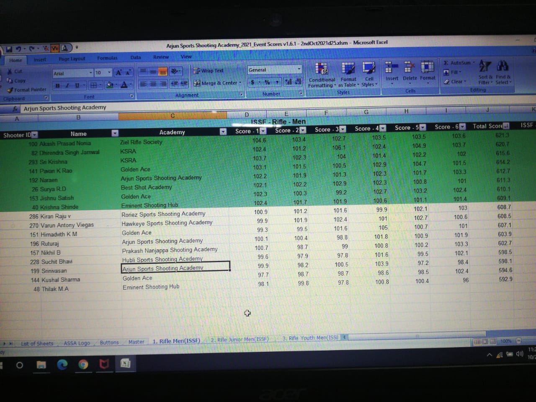Open the Score - 1 filter dropdown
This screenshot has width=536, height=402.
[263, 131]
